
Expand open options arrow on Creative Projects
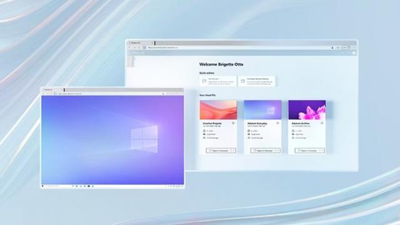233,151
